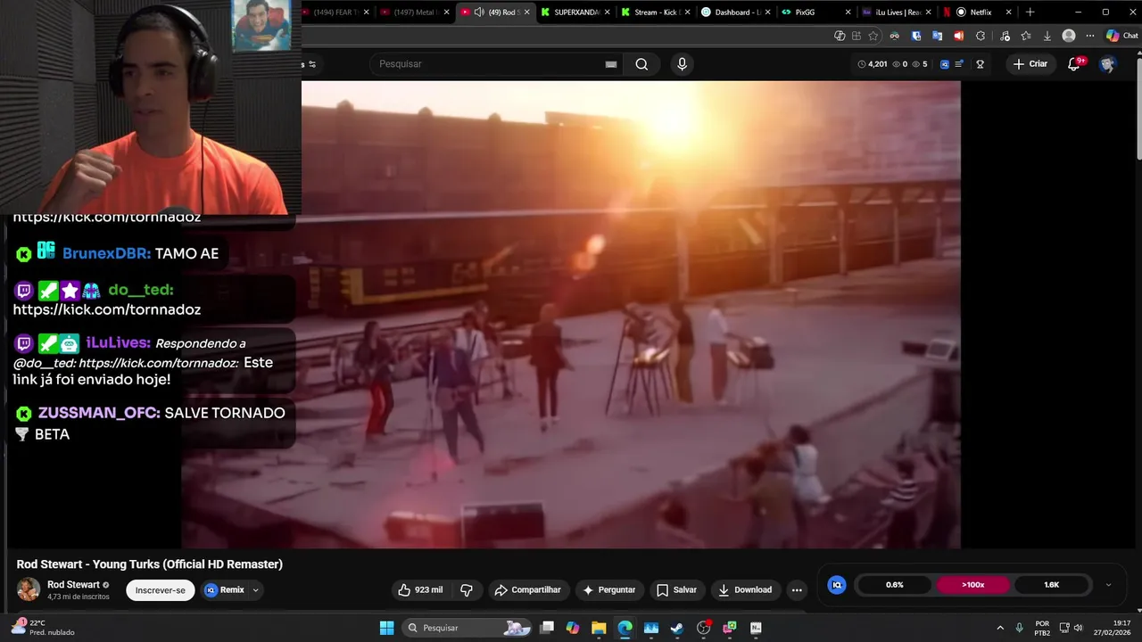Mute audio on the Rod Stewart tab
Image resolution: width=1142 pixels, height=642 pixels.
(479, 12)
